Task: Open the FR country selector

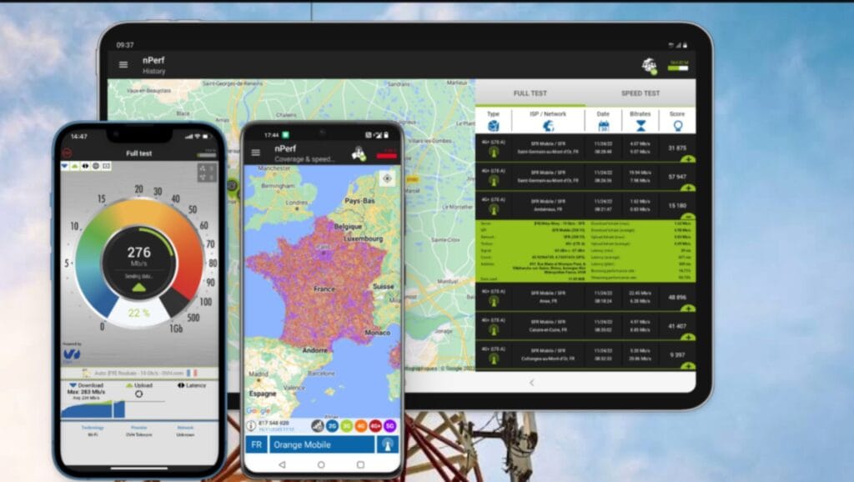Action: (x=257, y=445)
